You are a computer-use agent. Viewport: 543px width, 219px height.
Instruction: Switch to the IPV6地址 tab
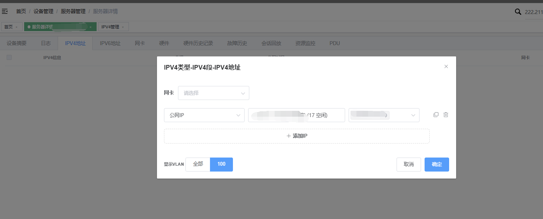pos(110,43)
